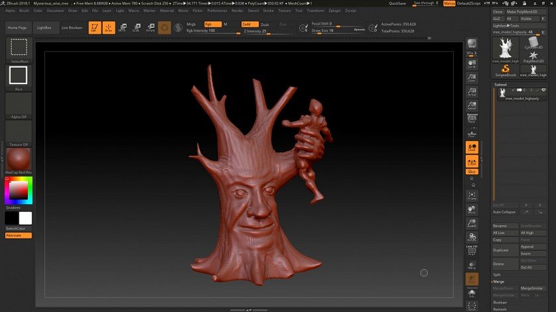Screen dimensions: 556x312
Task: Click the Actual size icon
Action: (472, 91)
